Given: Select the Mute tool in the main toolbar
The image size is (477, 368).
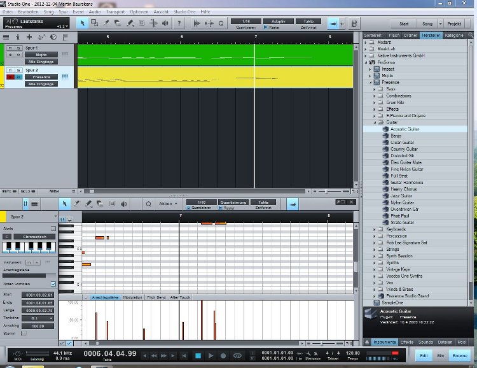Looking at the screenshot, I should tap(142, 23).
